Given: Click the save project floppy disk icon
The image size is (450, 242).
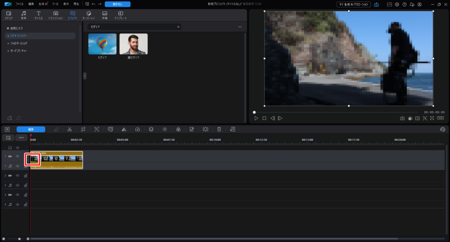Looking at the screenshot, I should tap(87, 4).
